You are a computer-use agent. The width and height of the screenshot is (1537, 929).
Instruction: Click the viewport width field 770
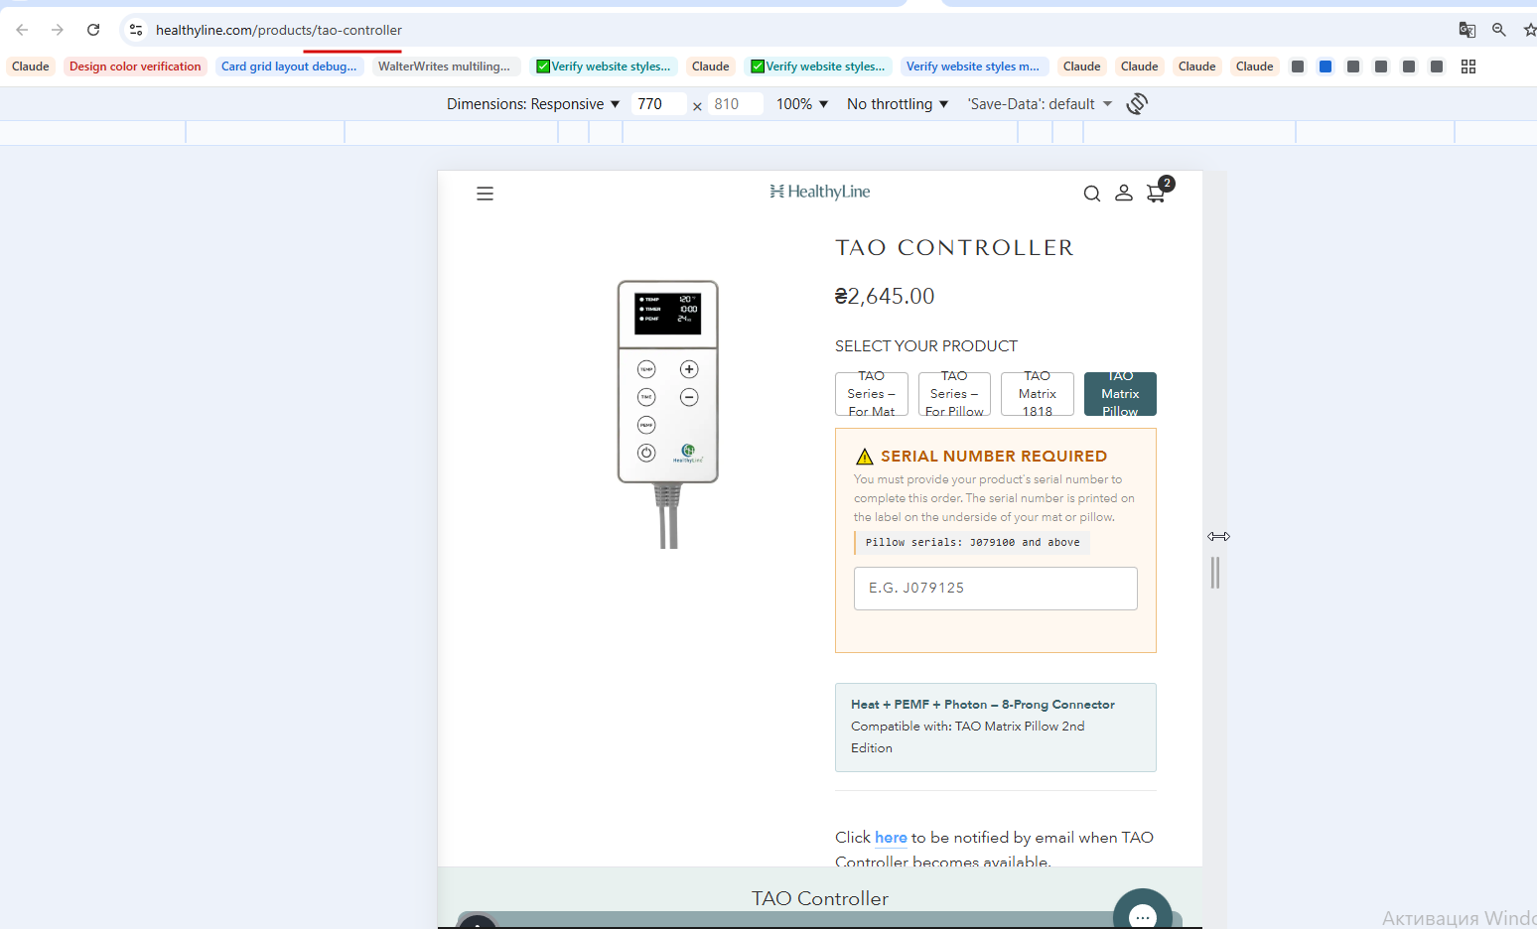point(658,104)
